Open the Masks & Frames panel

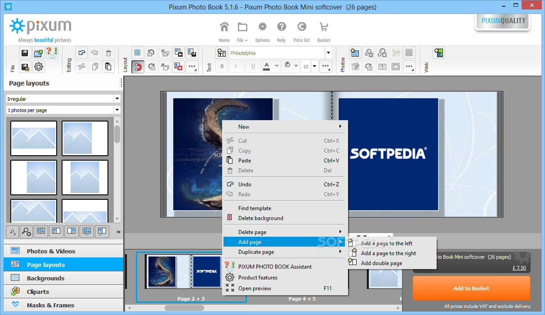click(x=63, y=305)
